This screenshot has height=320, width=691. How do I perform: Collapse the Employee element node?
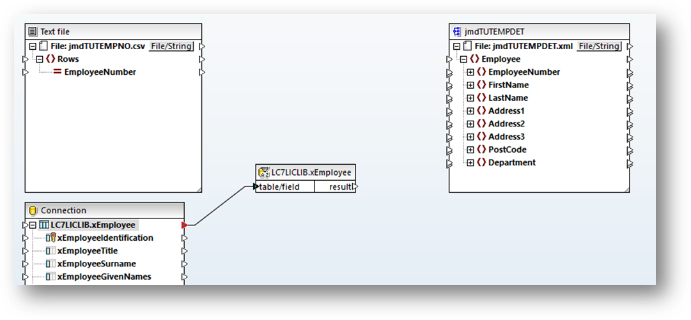point(463,59)
